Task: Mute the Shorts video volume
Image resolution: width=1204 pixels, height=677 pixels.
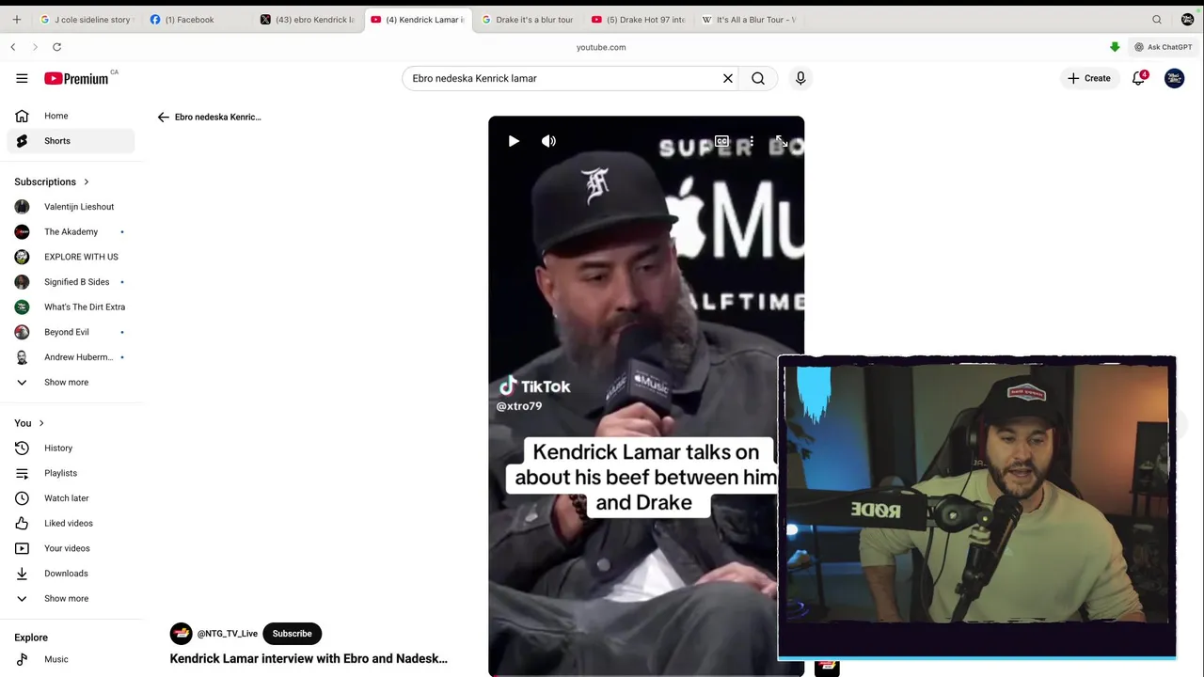Action: 548,141
